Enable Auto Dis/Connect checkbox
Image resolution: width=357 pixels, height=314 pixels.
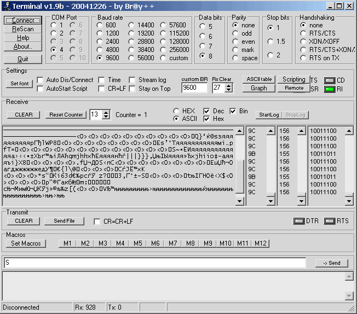pyautogui.click(x=41, y=80)
